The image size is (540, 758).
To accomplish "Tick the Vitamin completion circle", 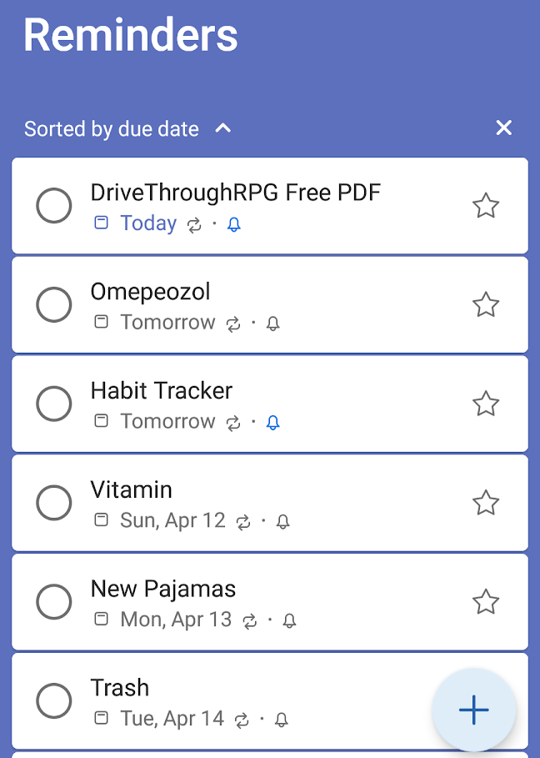I will pyautogui.click(x=54, y=503).
